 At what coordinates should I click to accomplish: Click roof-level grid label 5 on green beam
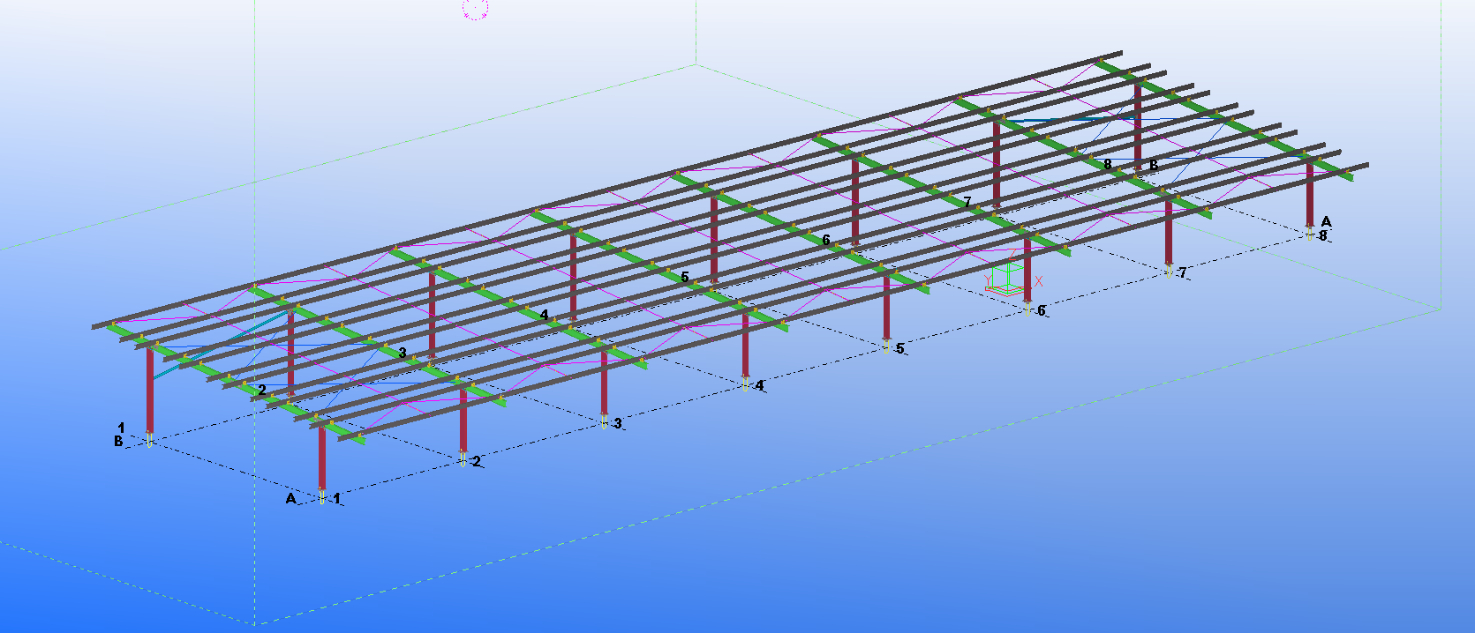point(684,278)
